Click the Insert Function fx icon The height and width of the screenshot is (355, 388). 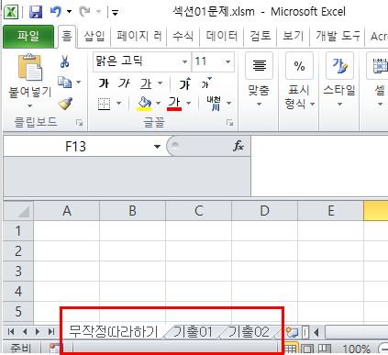[x=238, y=146]
